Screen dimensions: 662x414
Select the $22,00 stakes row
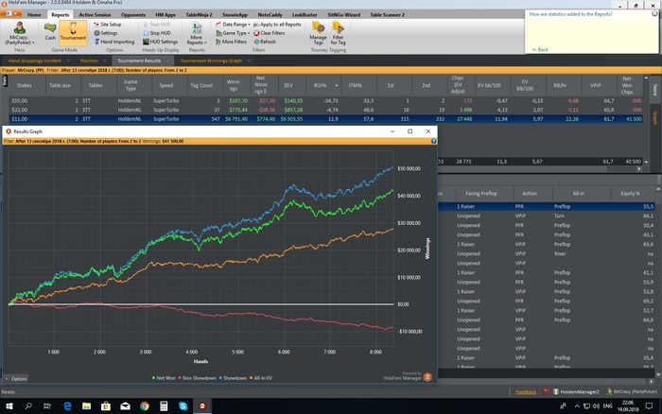325,110
